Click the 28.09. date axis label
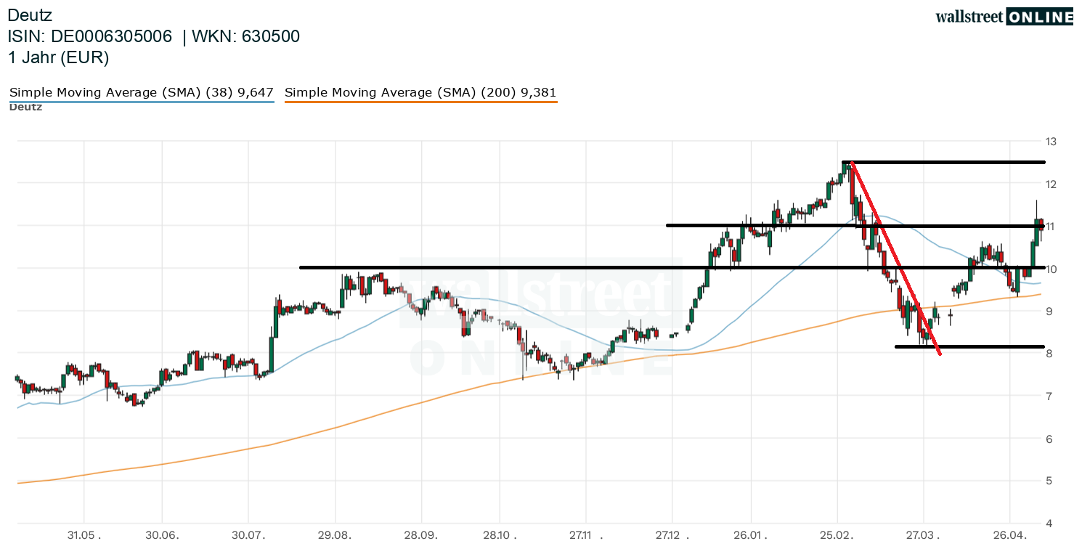This screenshot has height=541, width=1082. pos(421,534)
